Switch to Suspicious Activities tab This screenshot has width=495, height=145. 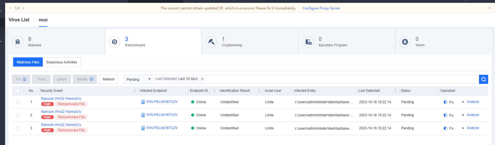[x=62, y=62]
